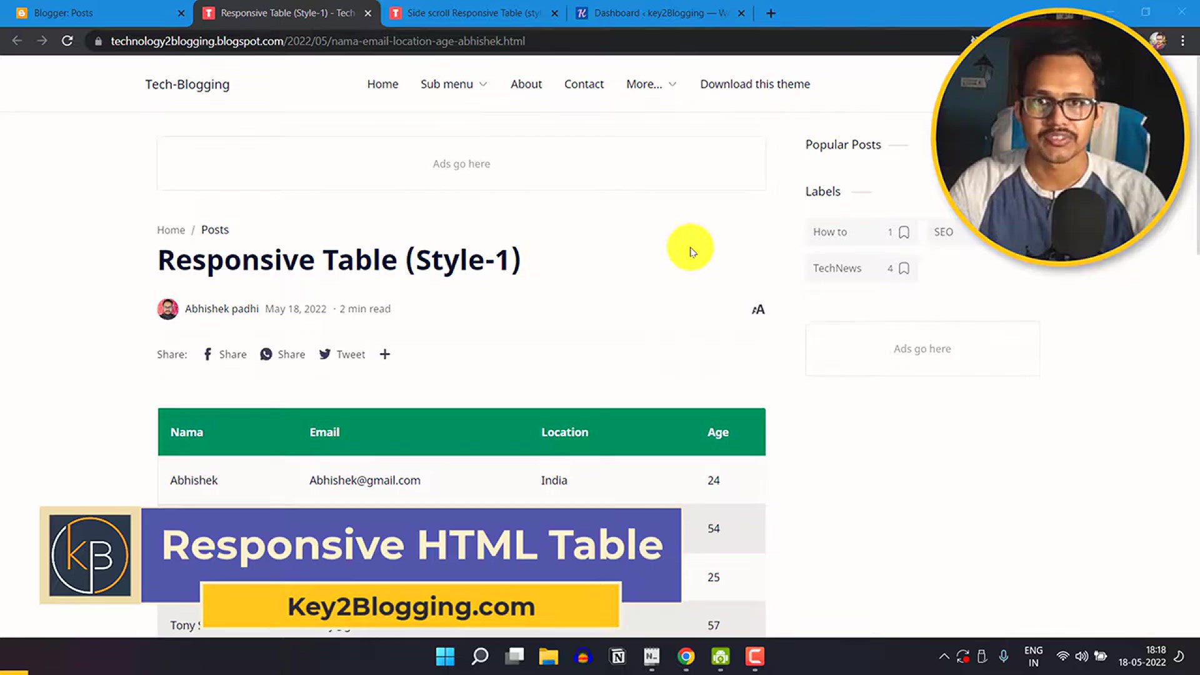The image size is (1200, 675).
Task: Click the India table cell
Action: [x=554, y=480]
